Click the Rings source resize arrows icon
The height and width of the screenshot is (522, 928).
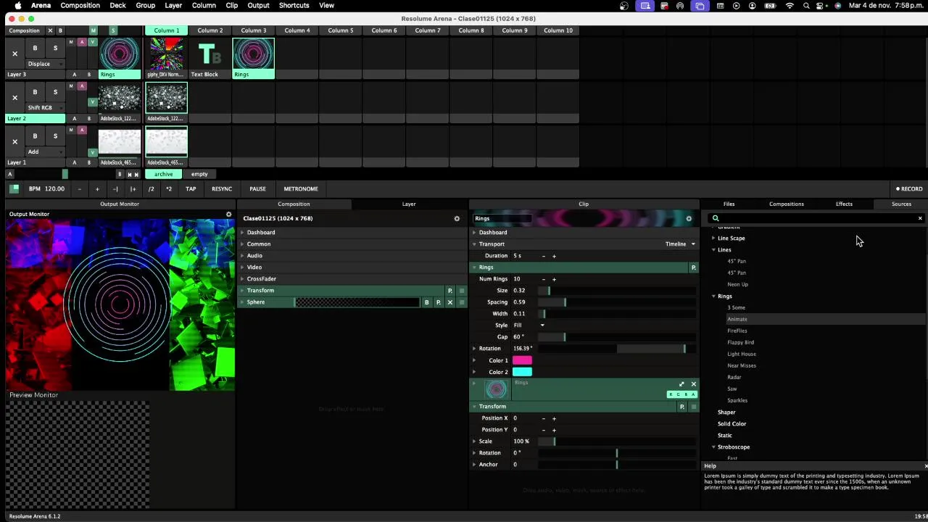coord(681,384)
